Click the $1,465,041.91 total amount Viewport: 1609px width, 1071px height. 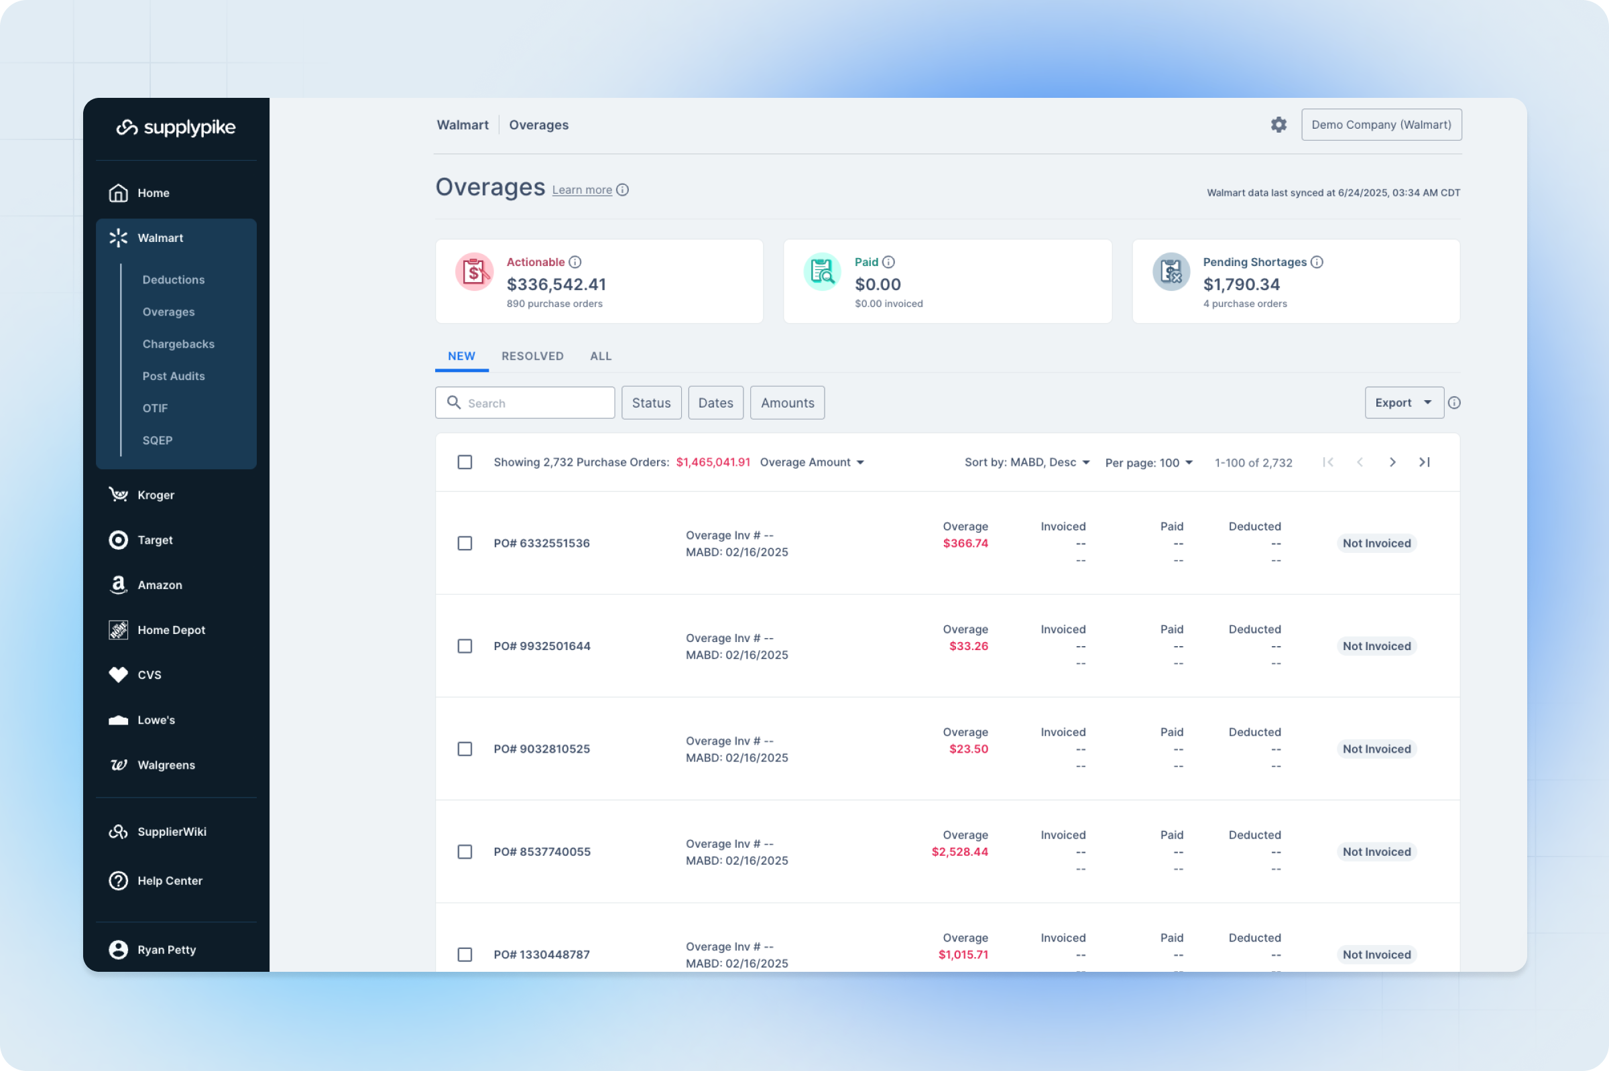(x=713, y=462)
